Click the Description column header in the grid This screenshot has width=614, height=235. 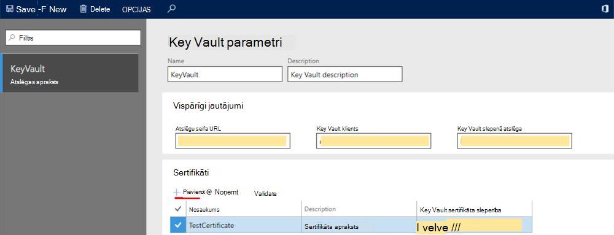coord(320,209)
